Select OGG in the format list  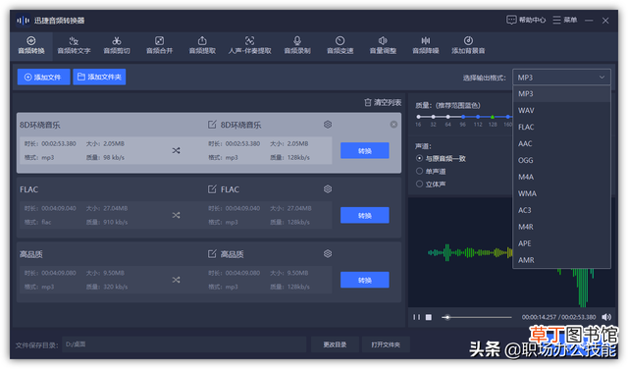tap(561, 160)
